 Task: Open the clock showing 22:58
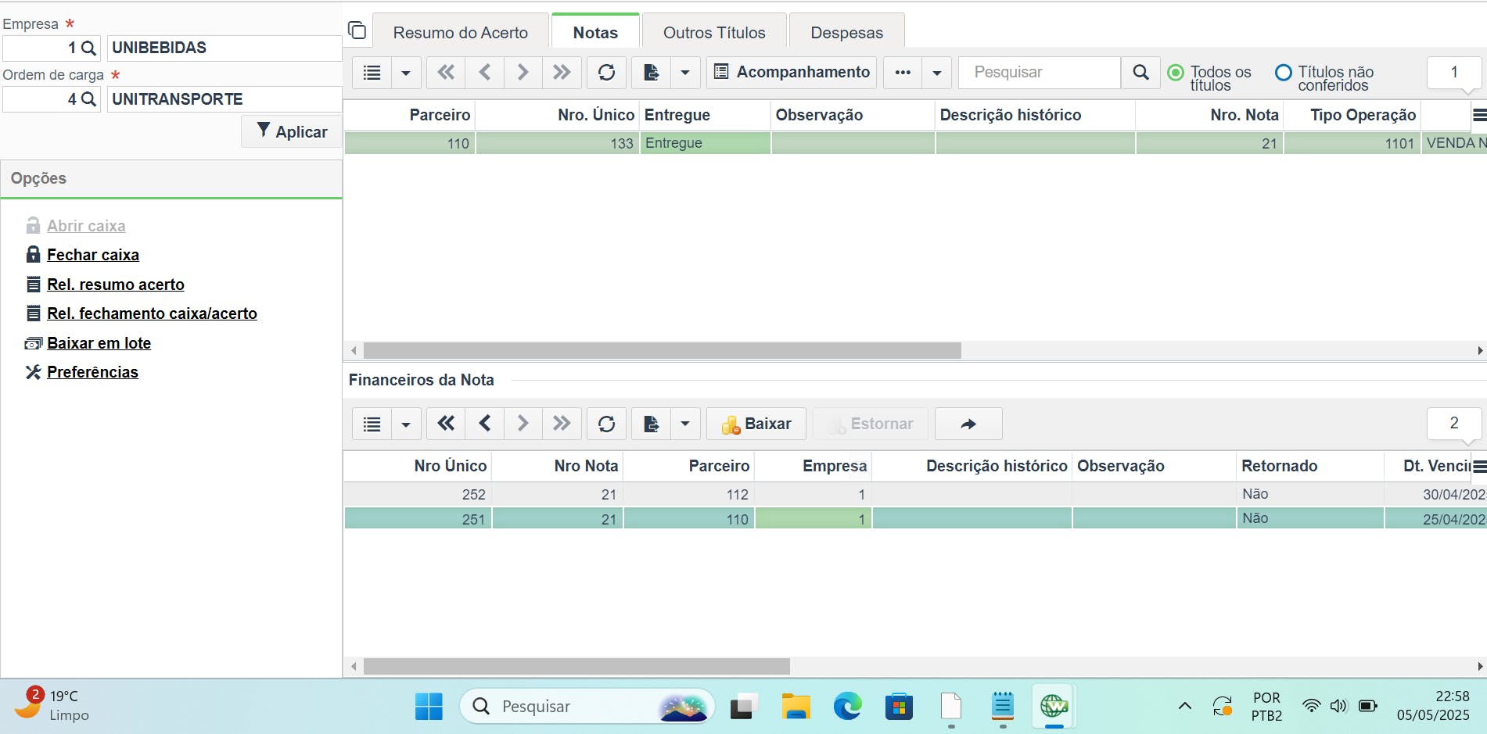[1433, 705]
